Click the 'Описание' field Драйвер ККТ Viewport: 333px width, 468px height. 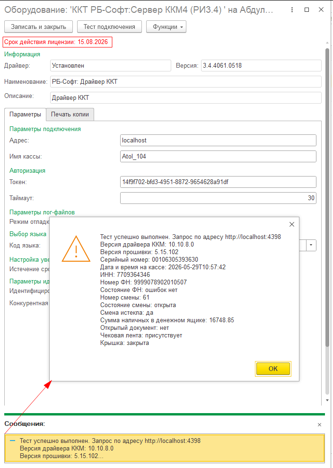pos(185,97)
